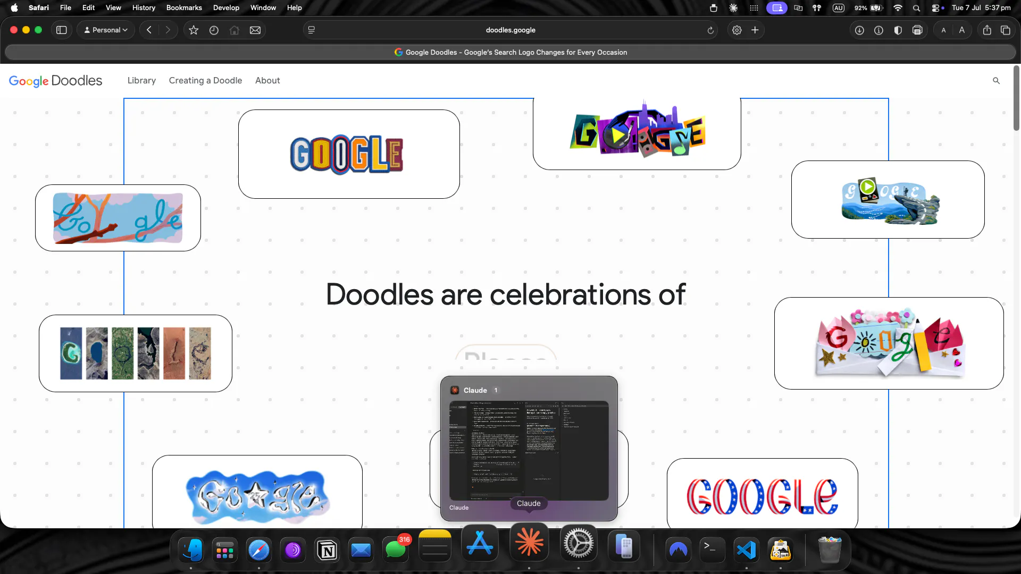The width and height of the screenshot is (1021, 574).
Task: Open the Apple menu
Action: click(x=14, y=7)
